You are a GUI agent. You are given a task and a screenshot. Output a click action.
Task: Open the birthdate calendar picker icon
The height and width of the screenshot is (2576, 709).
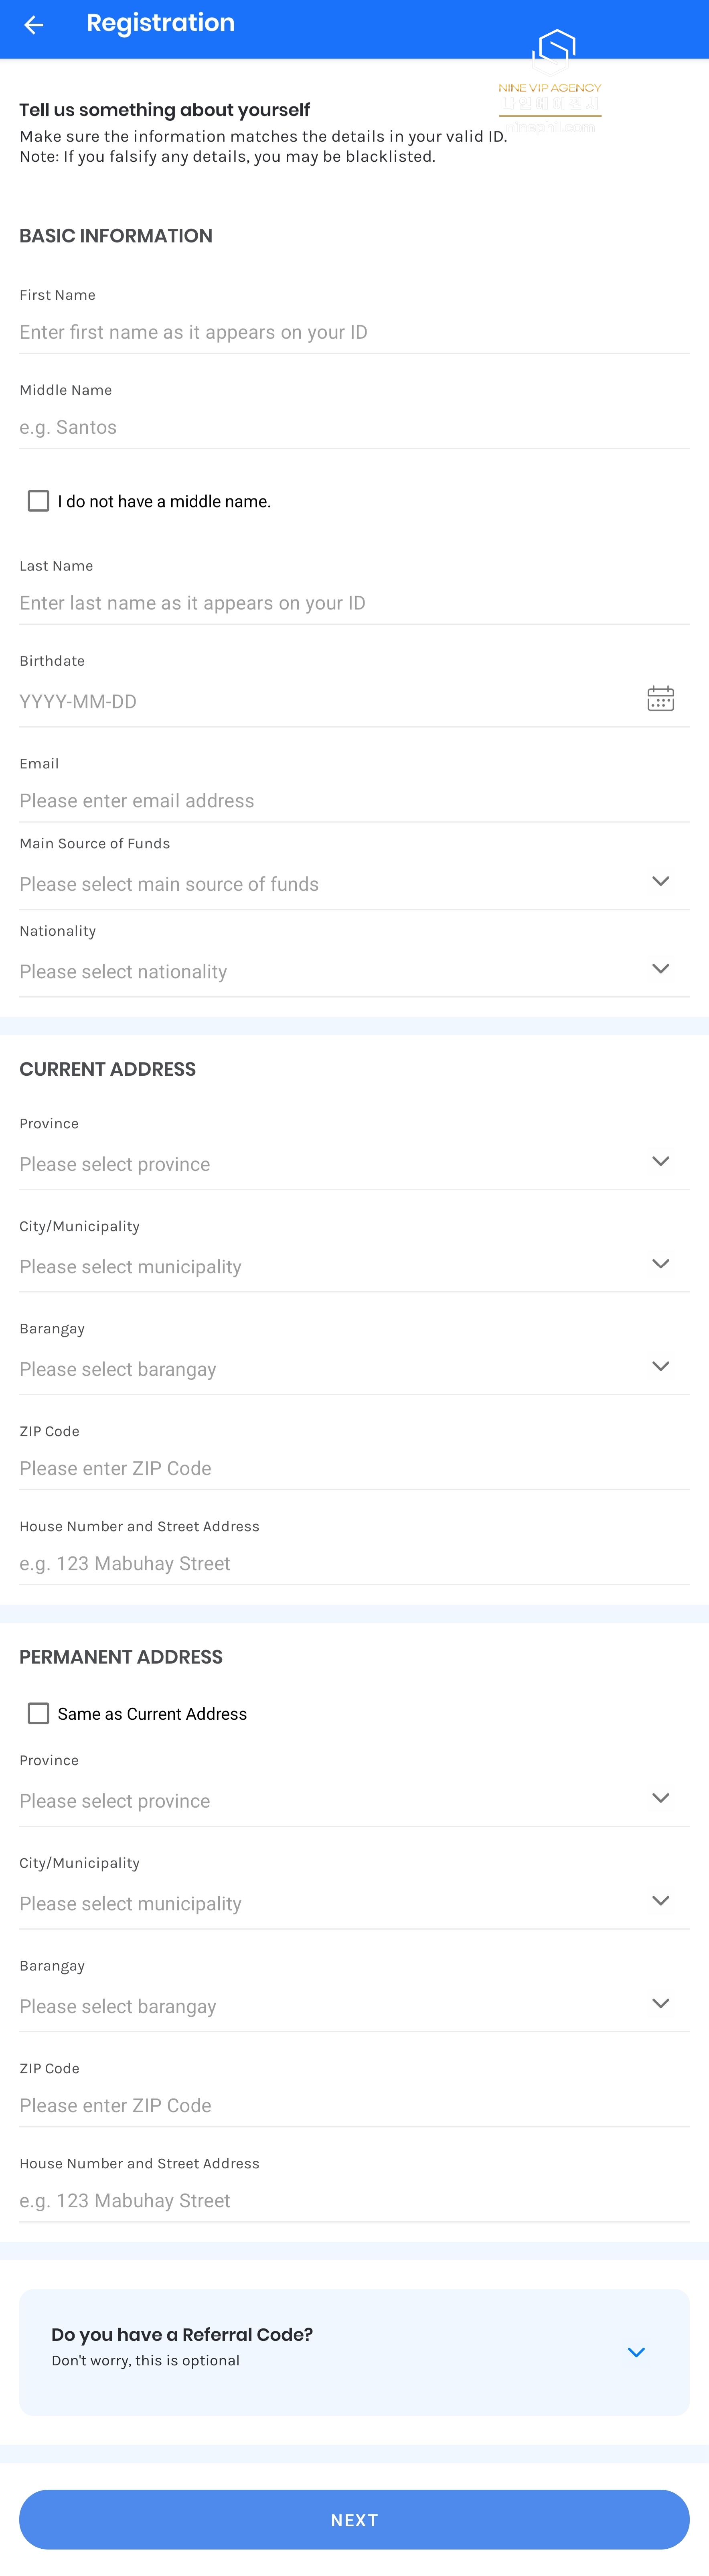click(x=660, y=698)
